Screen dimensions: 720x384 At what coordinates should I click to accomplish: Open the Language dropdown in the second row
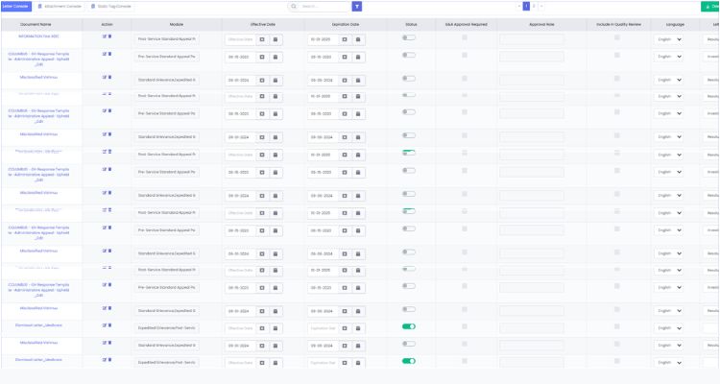click(x=668, y=57)
